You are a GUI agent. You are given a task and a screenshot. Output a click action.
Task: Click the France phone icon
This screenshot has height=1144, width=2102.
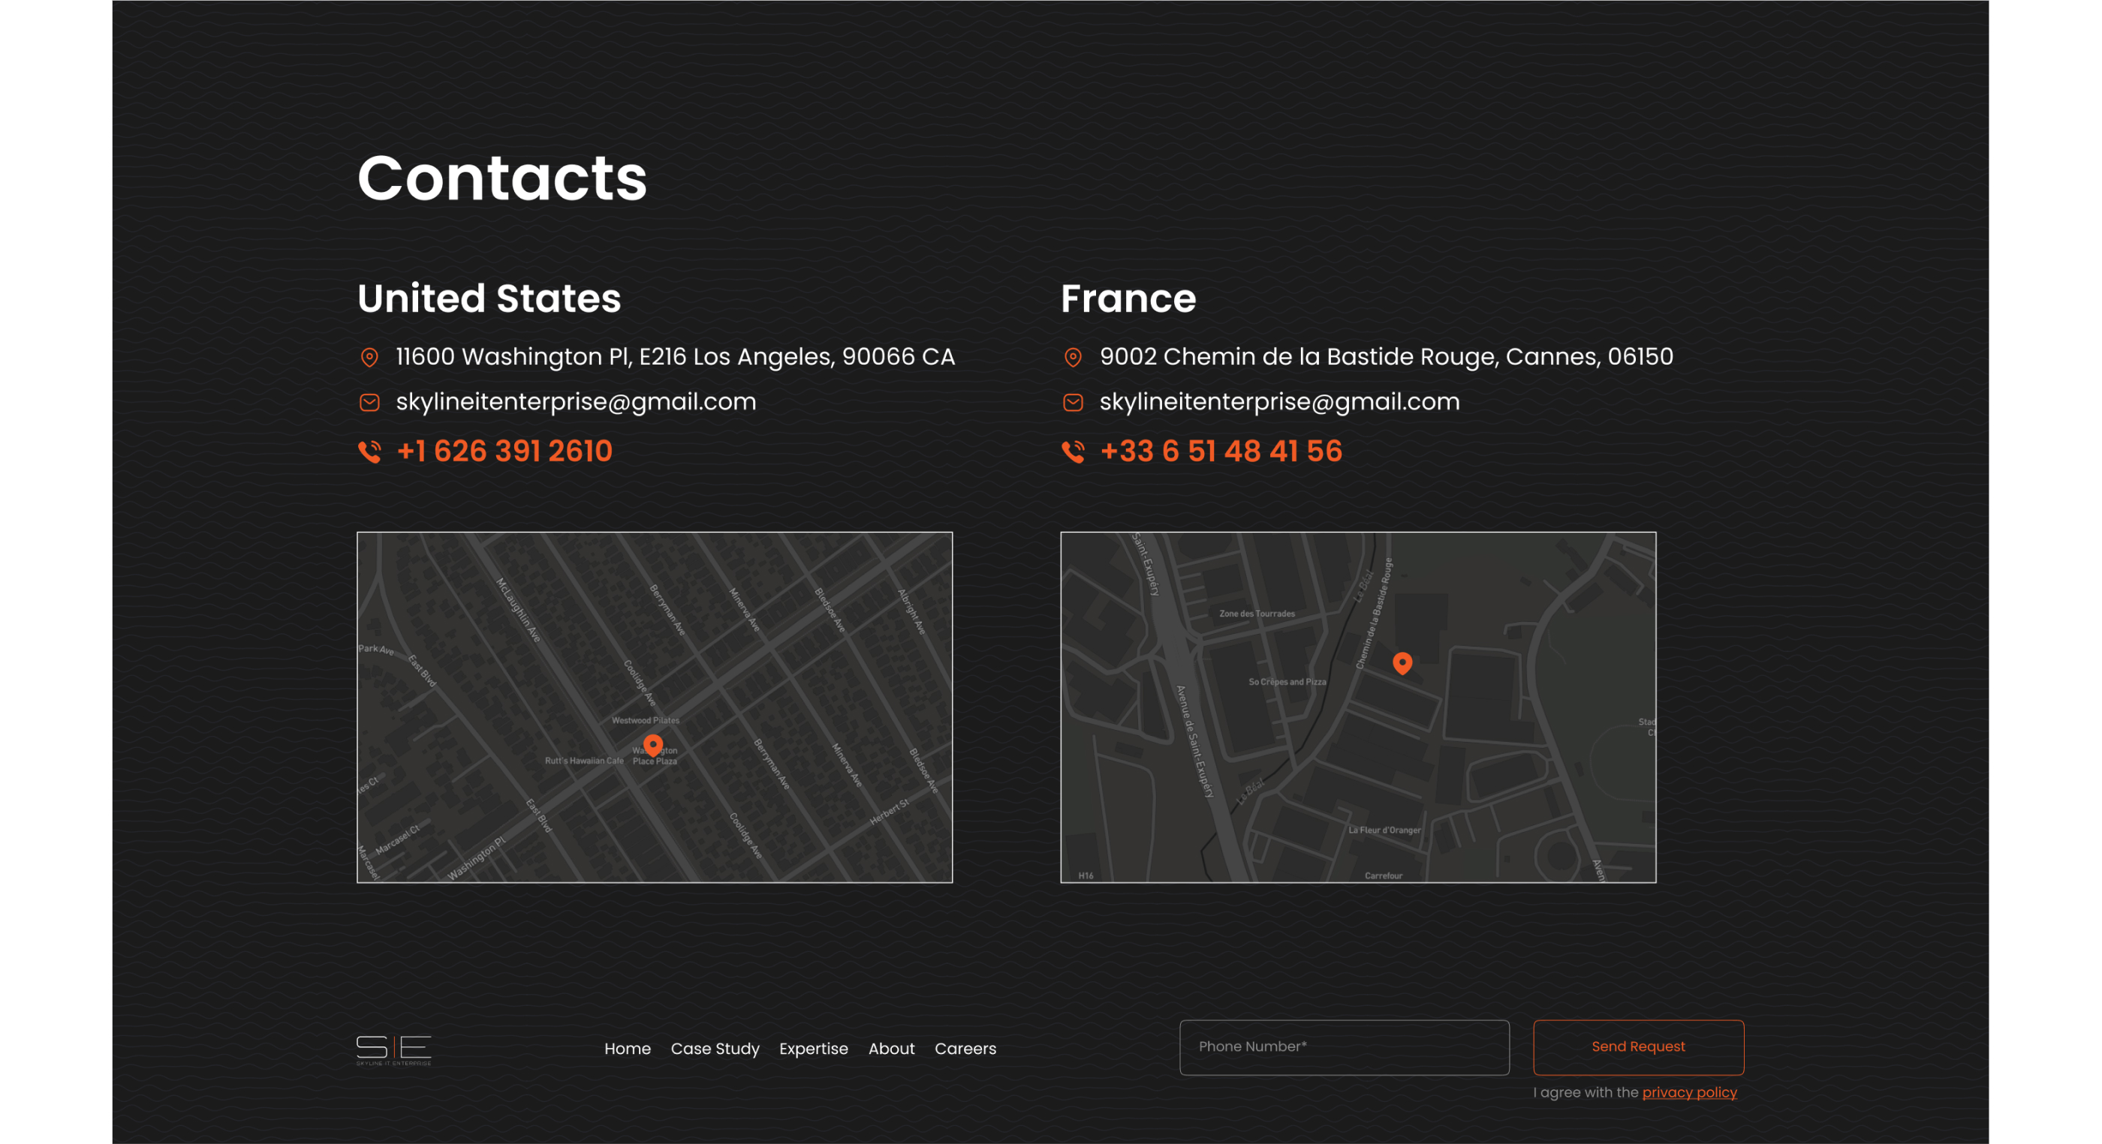(1073, 451)
